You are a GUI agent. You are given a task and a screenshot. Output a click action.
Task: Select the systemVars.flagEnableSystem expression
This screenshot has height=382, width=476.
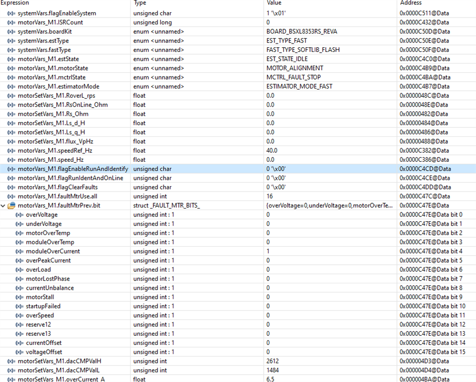click(x=57, y=13)
